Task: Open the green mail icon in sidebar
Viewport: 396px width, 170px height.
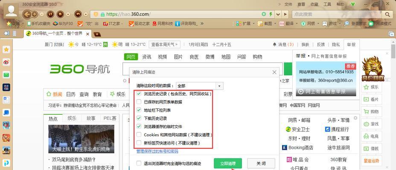Action: pos(6,75)
